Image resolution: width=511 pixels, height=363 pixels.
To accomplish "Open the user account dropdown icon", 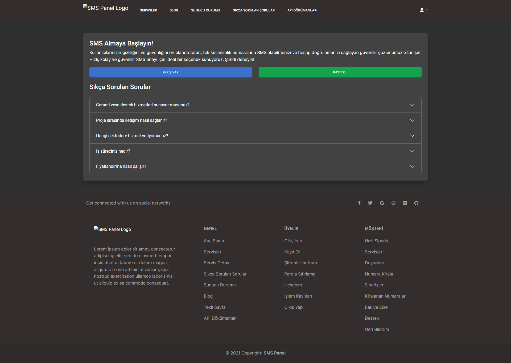I will [x=423, y=10].
